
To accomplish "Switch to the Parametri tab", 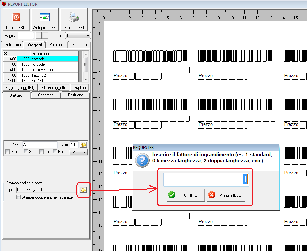I will (57, 45).
